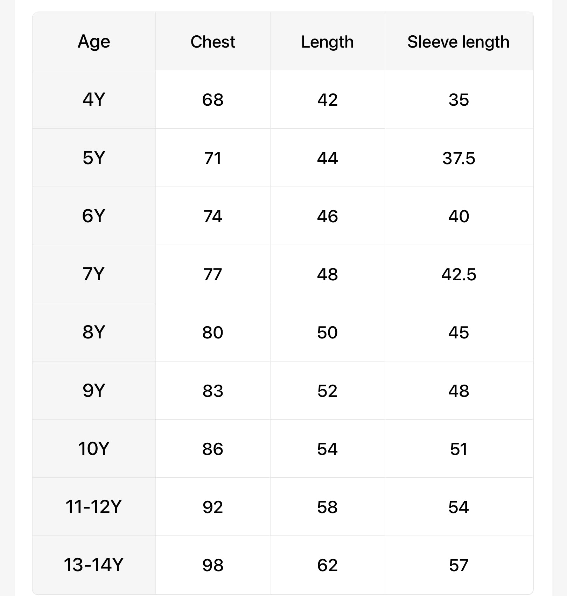Viewport: 567px width, 596px height.
Task: Click the 13-14Y age row label
Action: click(94, 565)
